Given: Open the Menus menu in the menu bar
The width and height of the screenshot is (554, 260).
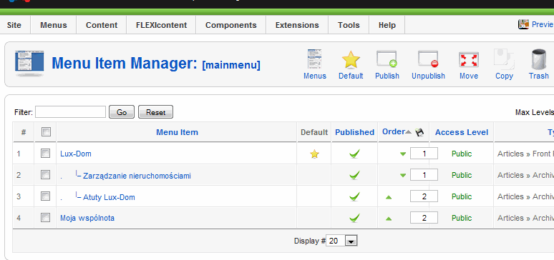Looking at the screenshot, I should [54, 25].
